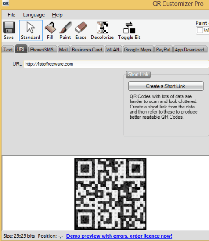Click the QR app icon in title bar

(x=6, y=3)
